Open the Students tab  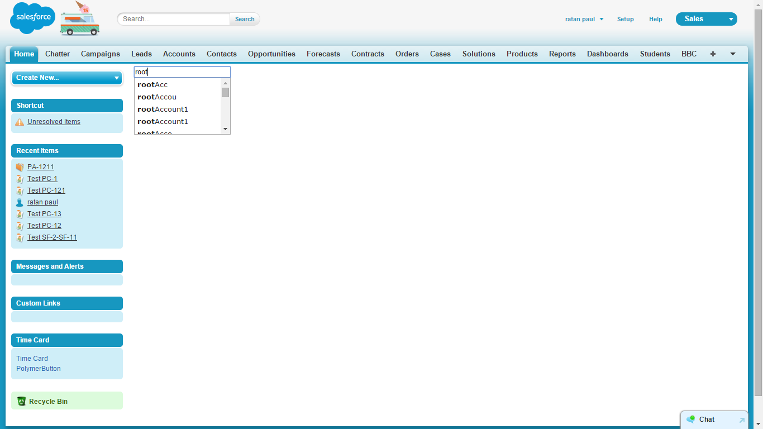[655, 54]
